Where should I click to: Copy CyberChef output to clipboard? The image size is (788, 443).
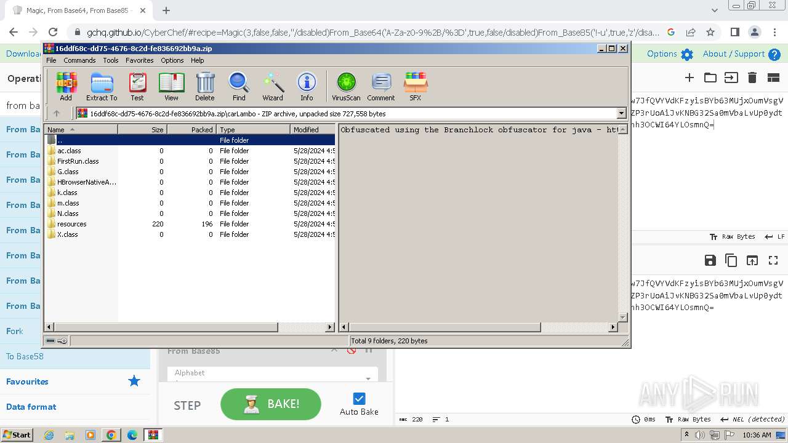click(731, 260)
